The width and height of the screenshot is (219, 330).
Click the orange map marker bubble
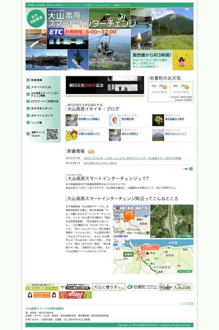click(129, 214)
